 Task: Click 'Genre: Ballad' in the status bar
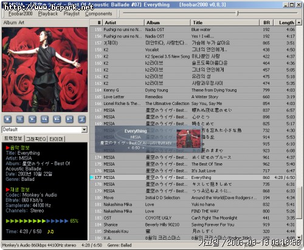pyautogui.click(x=120, y=245)
